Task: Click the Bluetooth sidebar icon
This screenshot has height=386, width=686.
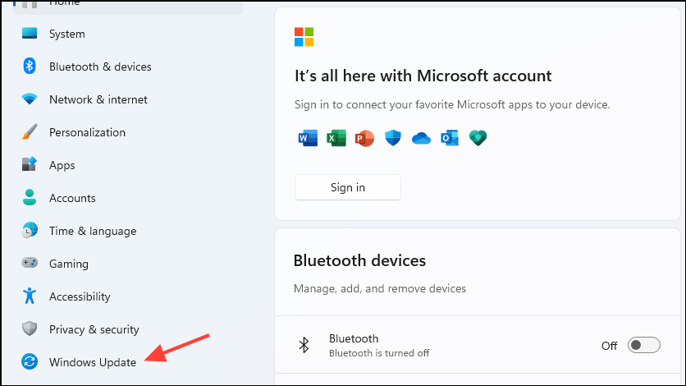Action: [30, 66]
